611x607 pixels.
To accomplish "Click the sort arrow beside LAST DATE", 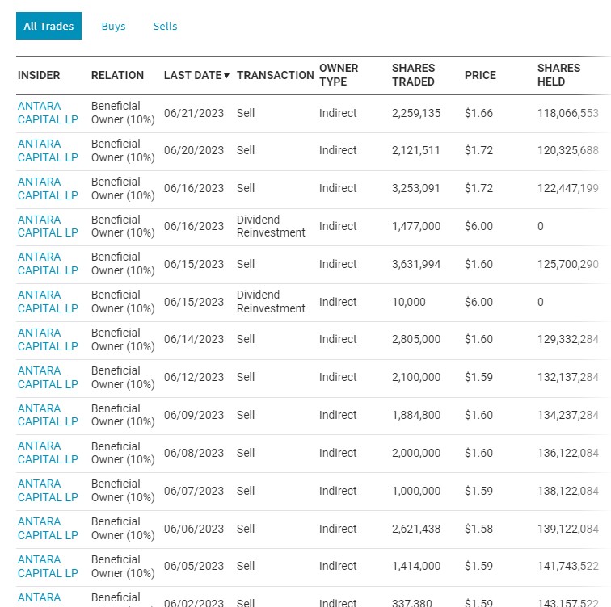I will 227,76.
